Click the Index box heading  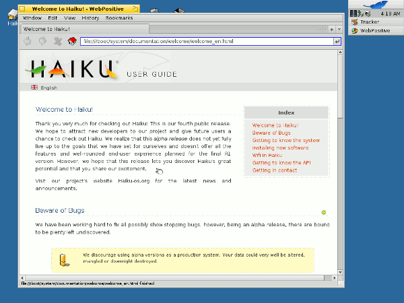pos(286,112)
